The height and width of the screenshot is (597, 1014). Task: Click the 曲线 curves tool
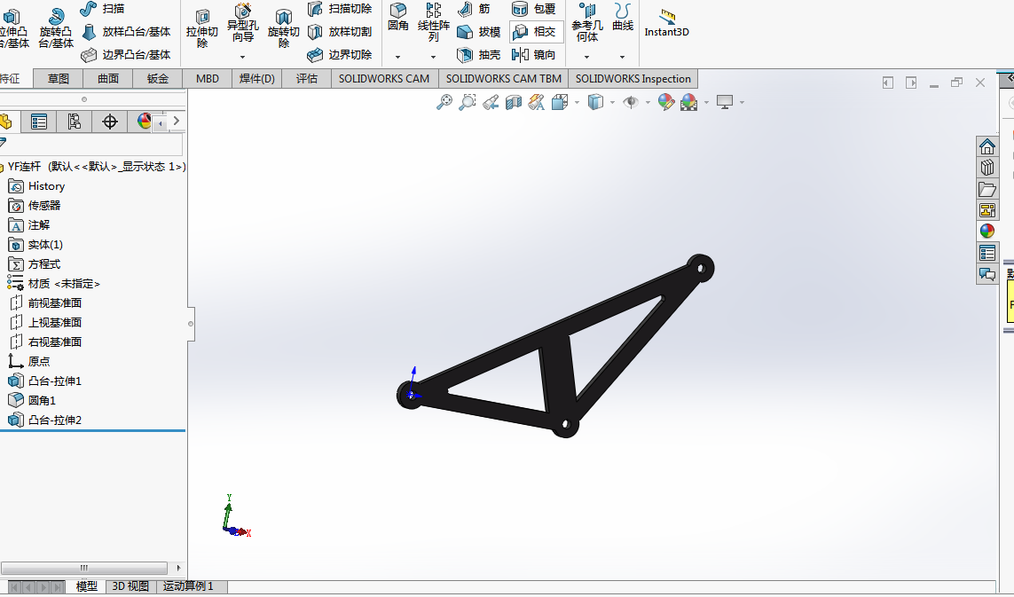[x=623, y=18]
